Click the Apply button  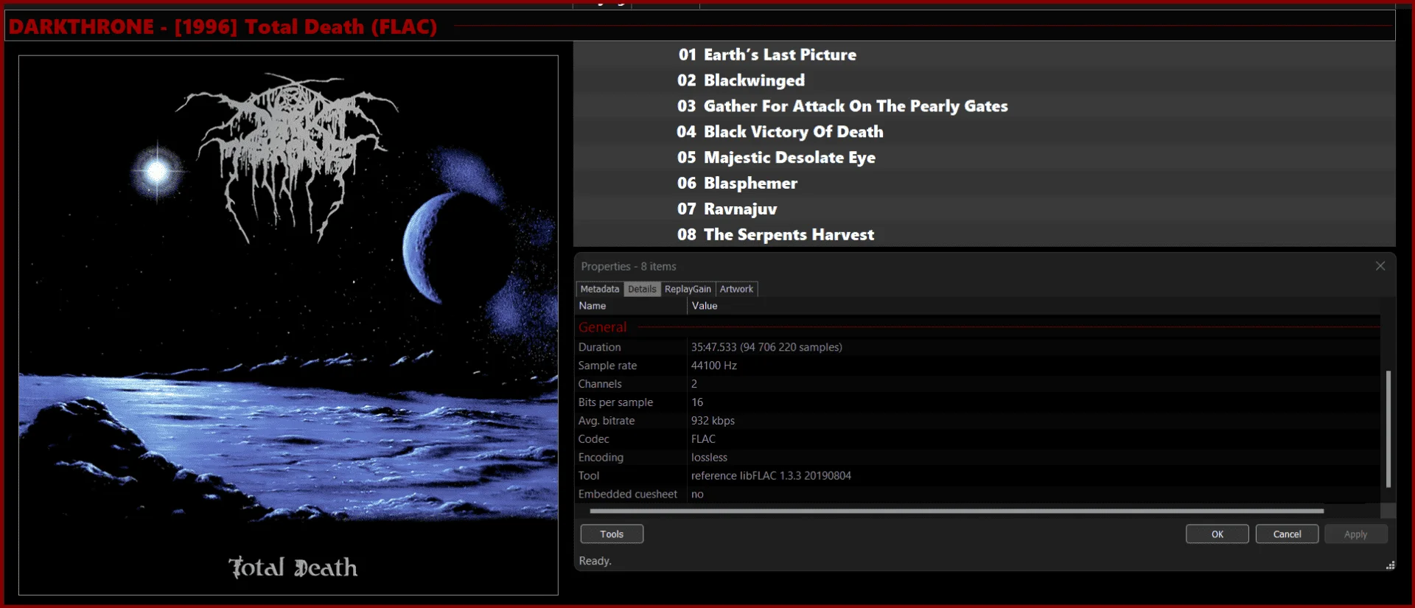(x=1355, y=534)
